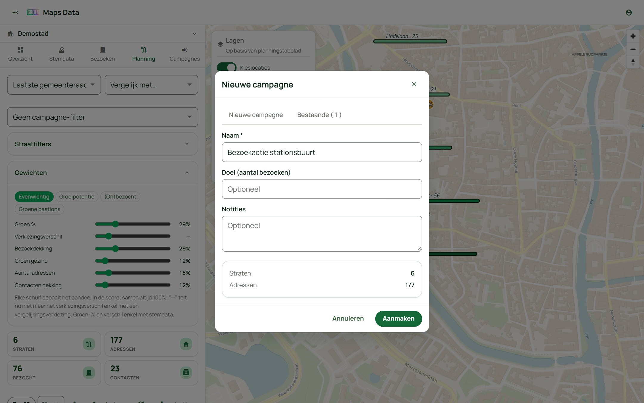Click the Naam input field

[x=322, y=152]
